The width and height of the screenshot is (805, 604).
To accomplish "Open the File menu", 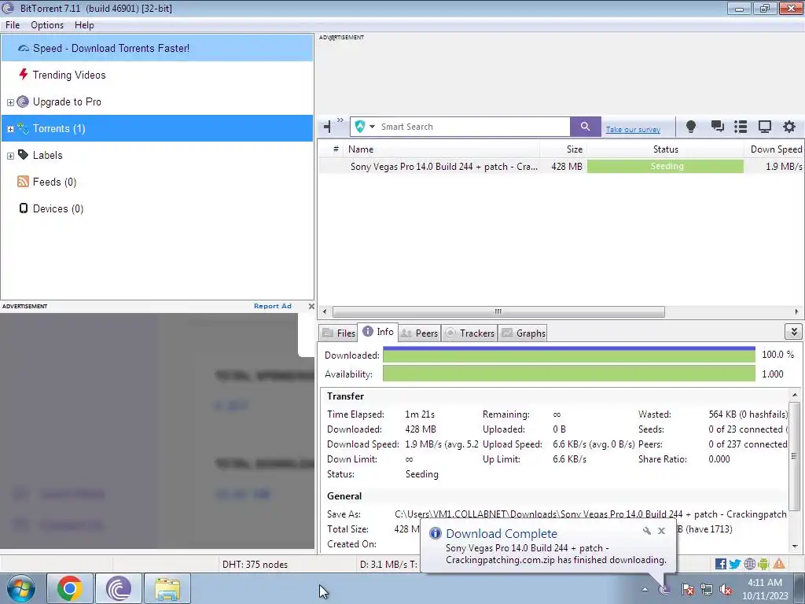I will 13,25.
